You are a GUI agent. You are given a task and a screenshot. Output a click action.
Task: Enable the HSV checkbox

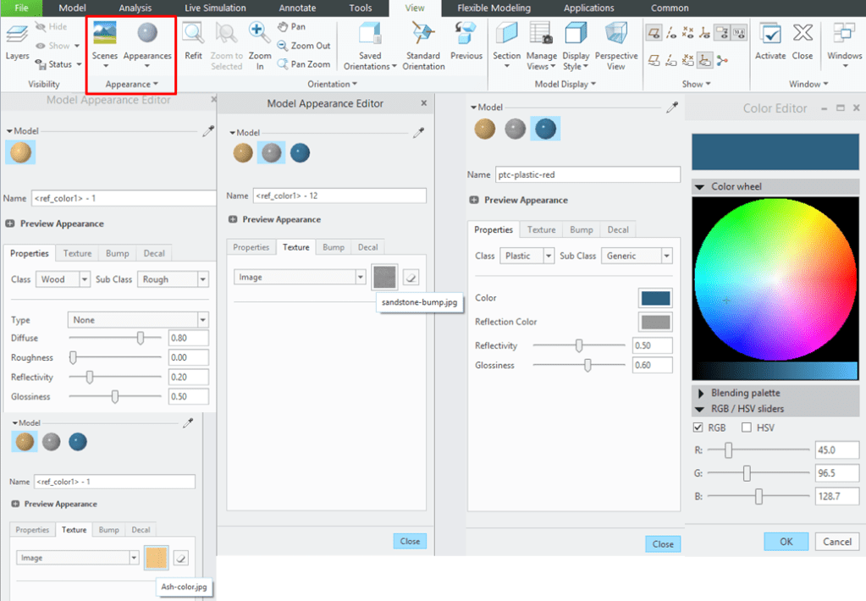[746, 427]
